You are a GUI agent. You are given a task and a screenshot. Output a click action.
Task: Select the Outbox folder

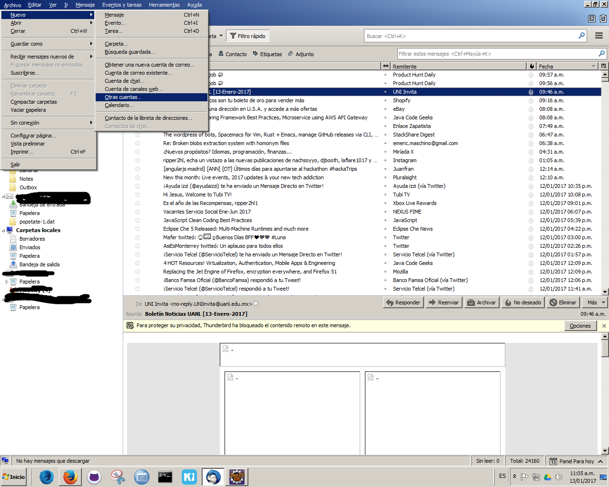pyautogui.click(x=28, y=187)
